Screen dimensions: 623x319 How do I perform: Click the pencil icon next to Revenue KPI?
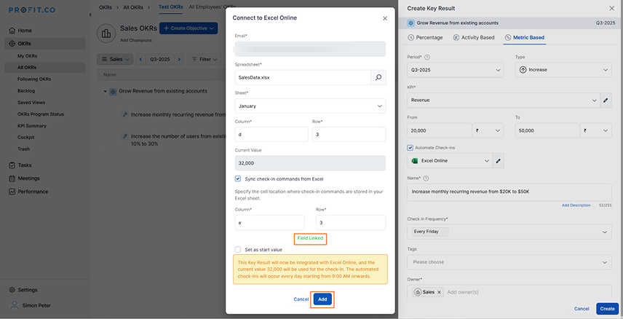(606, 101)
